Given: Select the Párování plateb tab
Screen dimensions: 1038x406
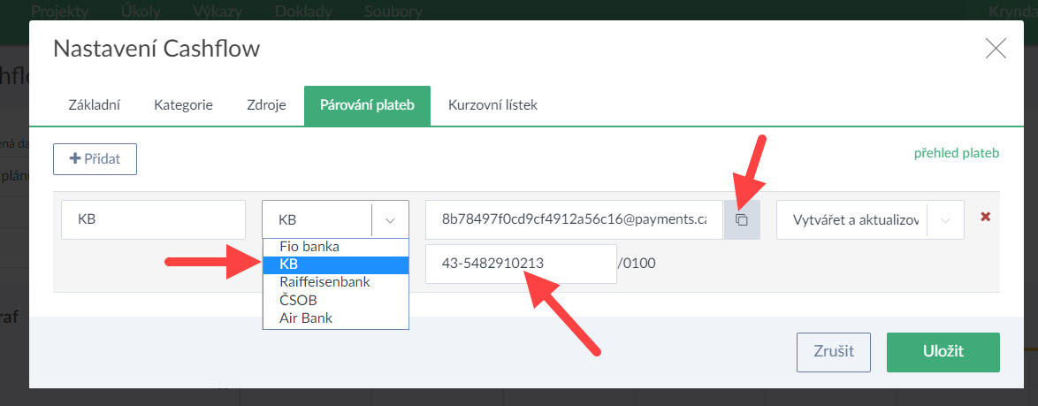Looking at the screenshot, I should click(367, 104).
